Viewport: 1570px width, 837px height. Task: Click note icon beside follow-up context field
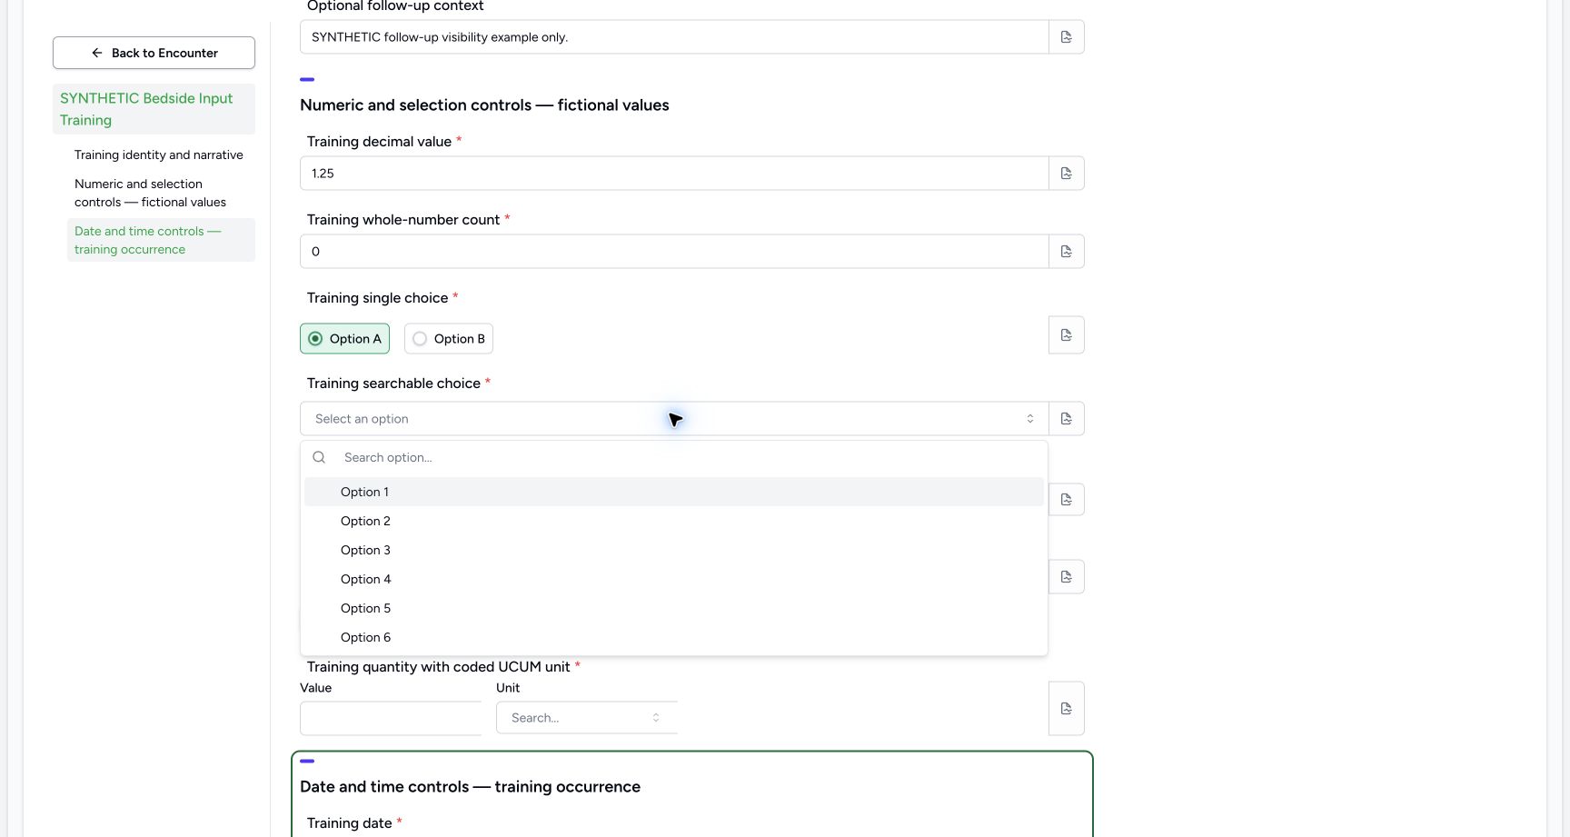click(1067, 37)
